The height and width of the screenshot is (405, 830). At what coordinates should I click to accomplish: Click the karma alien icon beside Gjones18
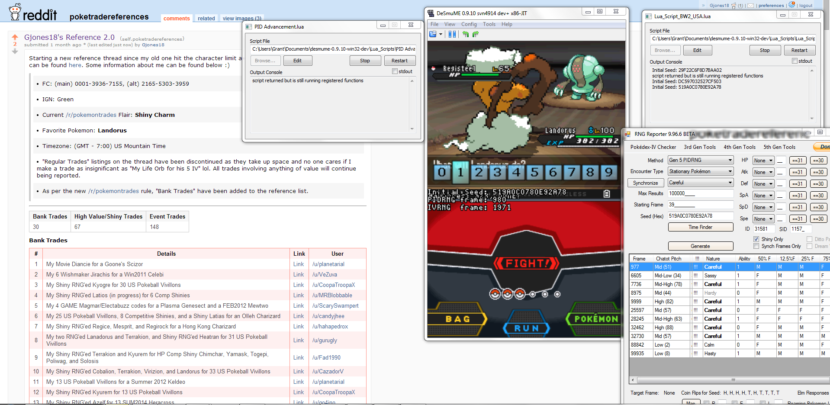(734, 6)
